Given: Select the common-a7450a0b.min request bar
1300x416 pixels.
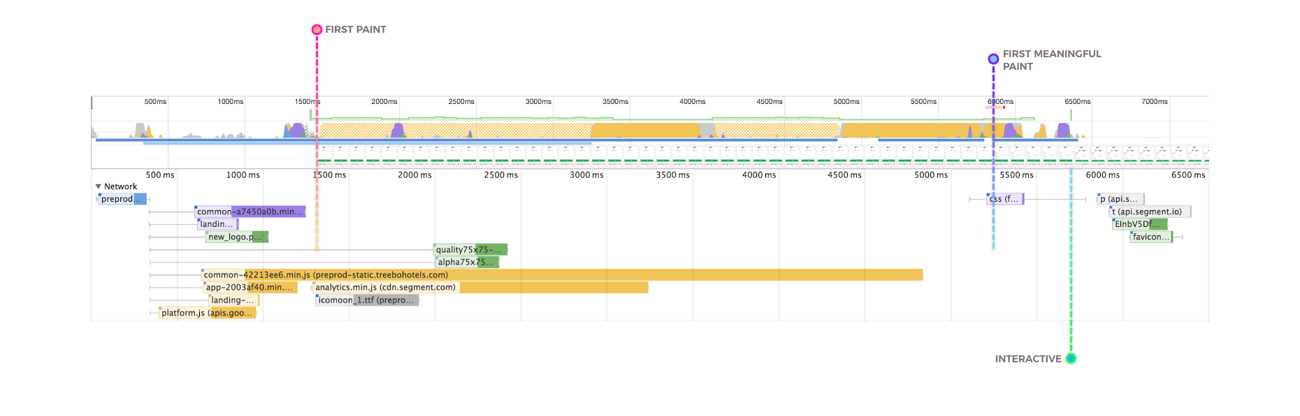Looking at the screenshot, I should click(x=250, y=211).
